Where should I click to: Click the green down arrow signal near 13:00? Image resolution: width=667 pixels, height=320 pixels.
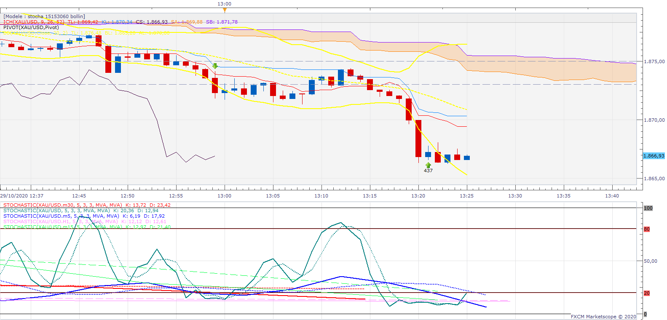pos(215,66)
